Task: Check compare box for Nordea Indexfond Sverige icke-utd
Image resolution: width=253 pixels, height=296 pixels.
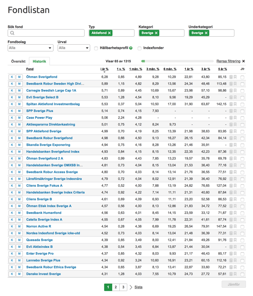Action: coord(242,234)
